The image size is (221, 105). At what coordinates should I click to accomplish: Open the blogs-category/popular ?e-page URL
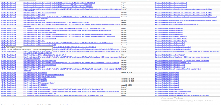point(45,55)
